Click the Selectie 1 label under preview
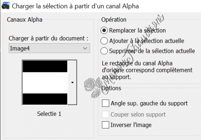This screenshot has width=201, height=140. (x=49, y=114)
